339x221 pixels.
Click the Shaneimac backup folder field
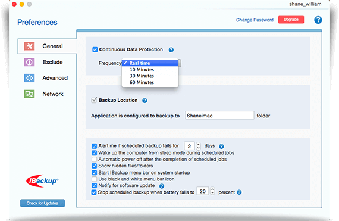[219, 116]
